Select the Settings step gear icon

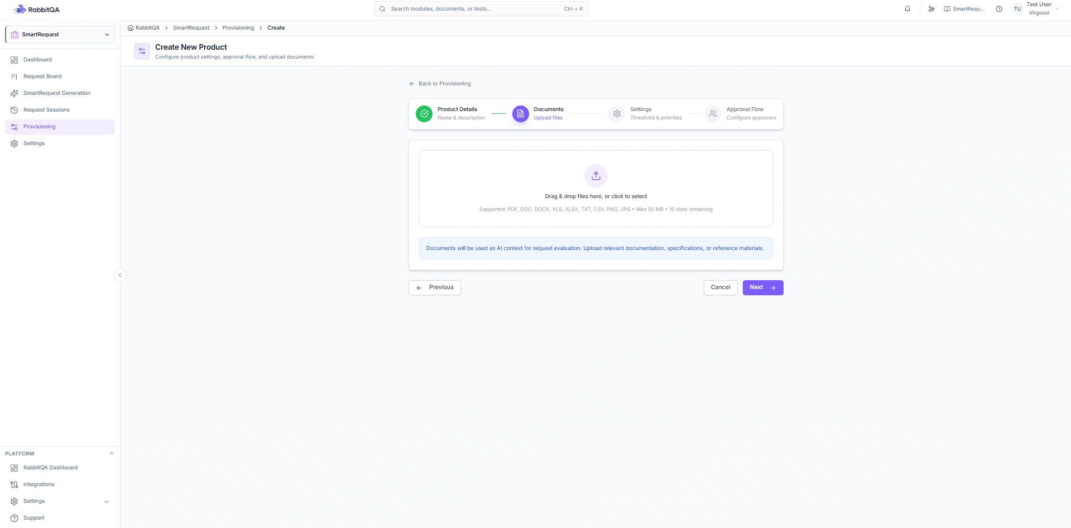(x=617, y=114)
